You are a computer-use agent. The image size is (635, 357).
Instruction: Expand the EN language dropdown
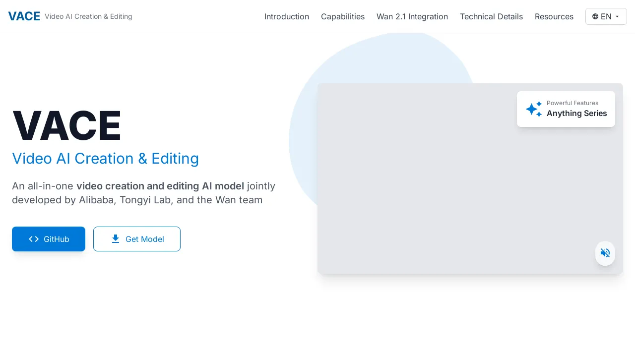(606, 16)
